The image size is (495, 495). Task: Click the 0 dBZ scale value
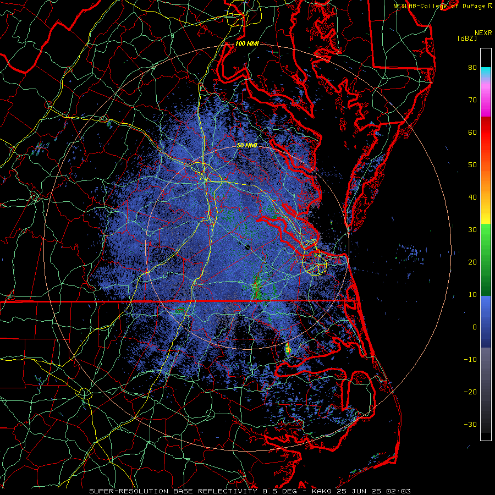pyautogui.click(x=475, y=327)
